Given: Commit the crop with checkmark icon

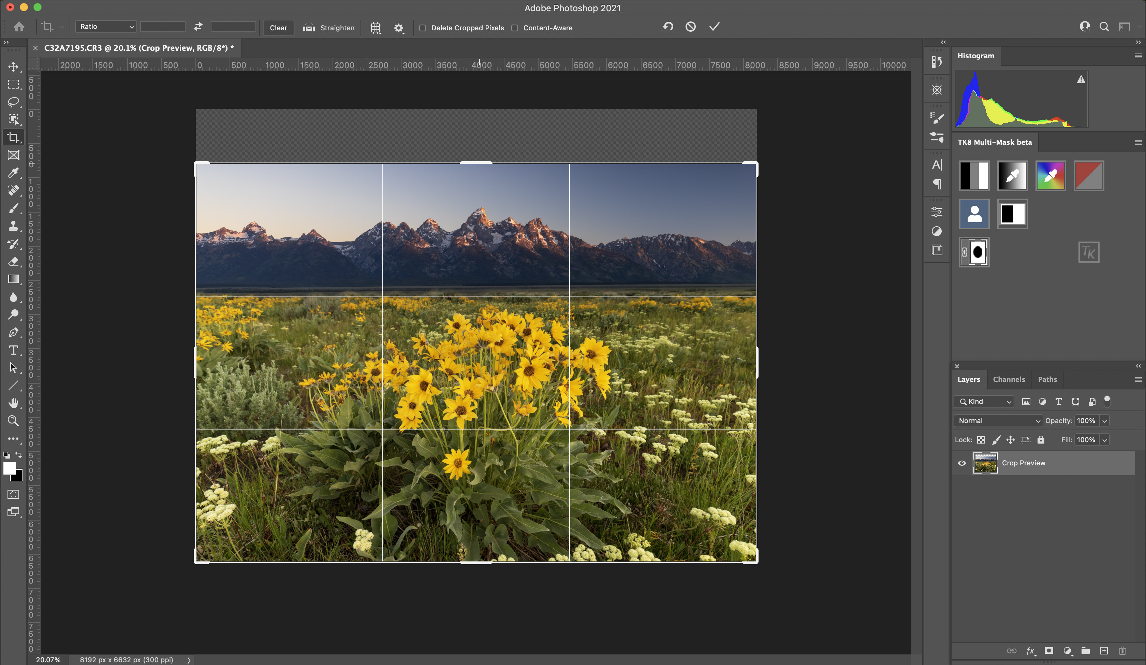Looking at the screenshot, I should coord(715,27).
